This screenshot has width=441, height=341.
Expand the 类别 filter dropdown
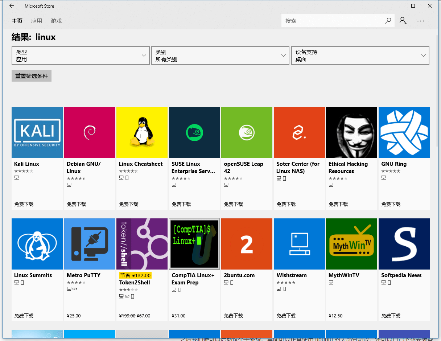[x=220, y=56]
